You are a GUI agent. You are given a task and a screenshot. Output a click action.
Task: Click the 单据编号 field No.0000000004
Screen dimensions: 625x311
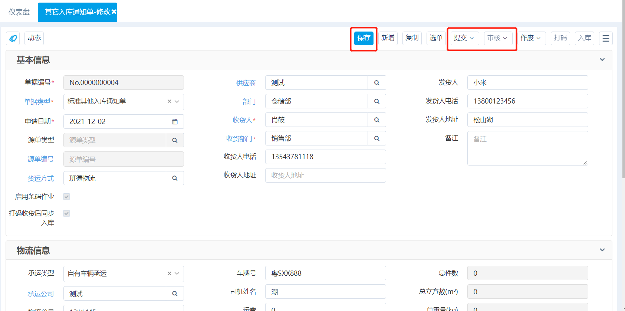pyautogui.click(x=124, y=82)
